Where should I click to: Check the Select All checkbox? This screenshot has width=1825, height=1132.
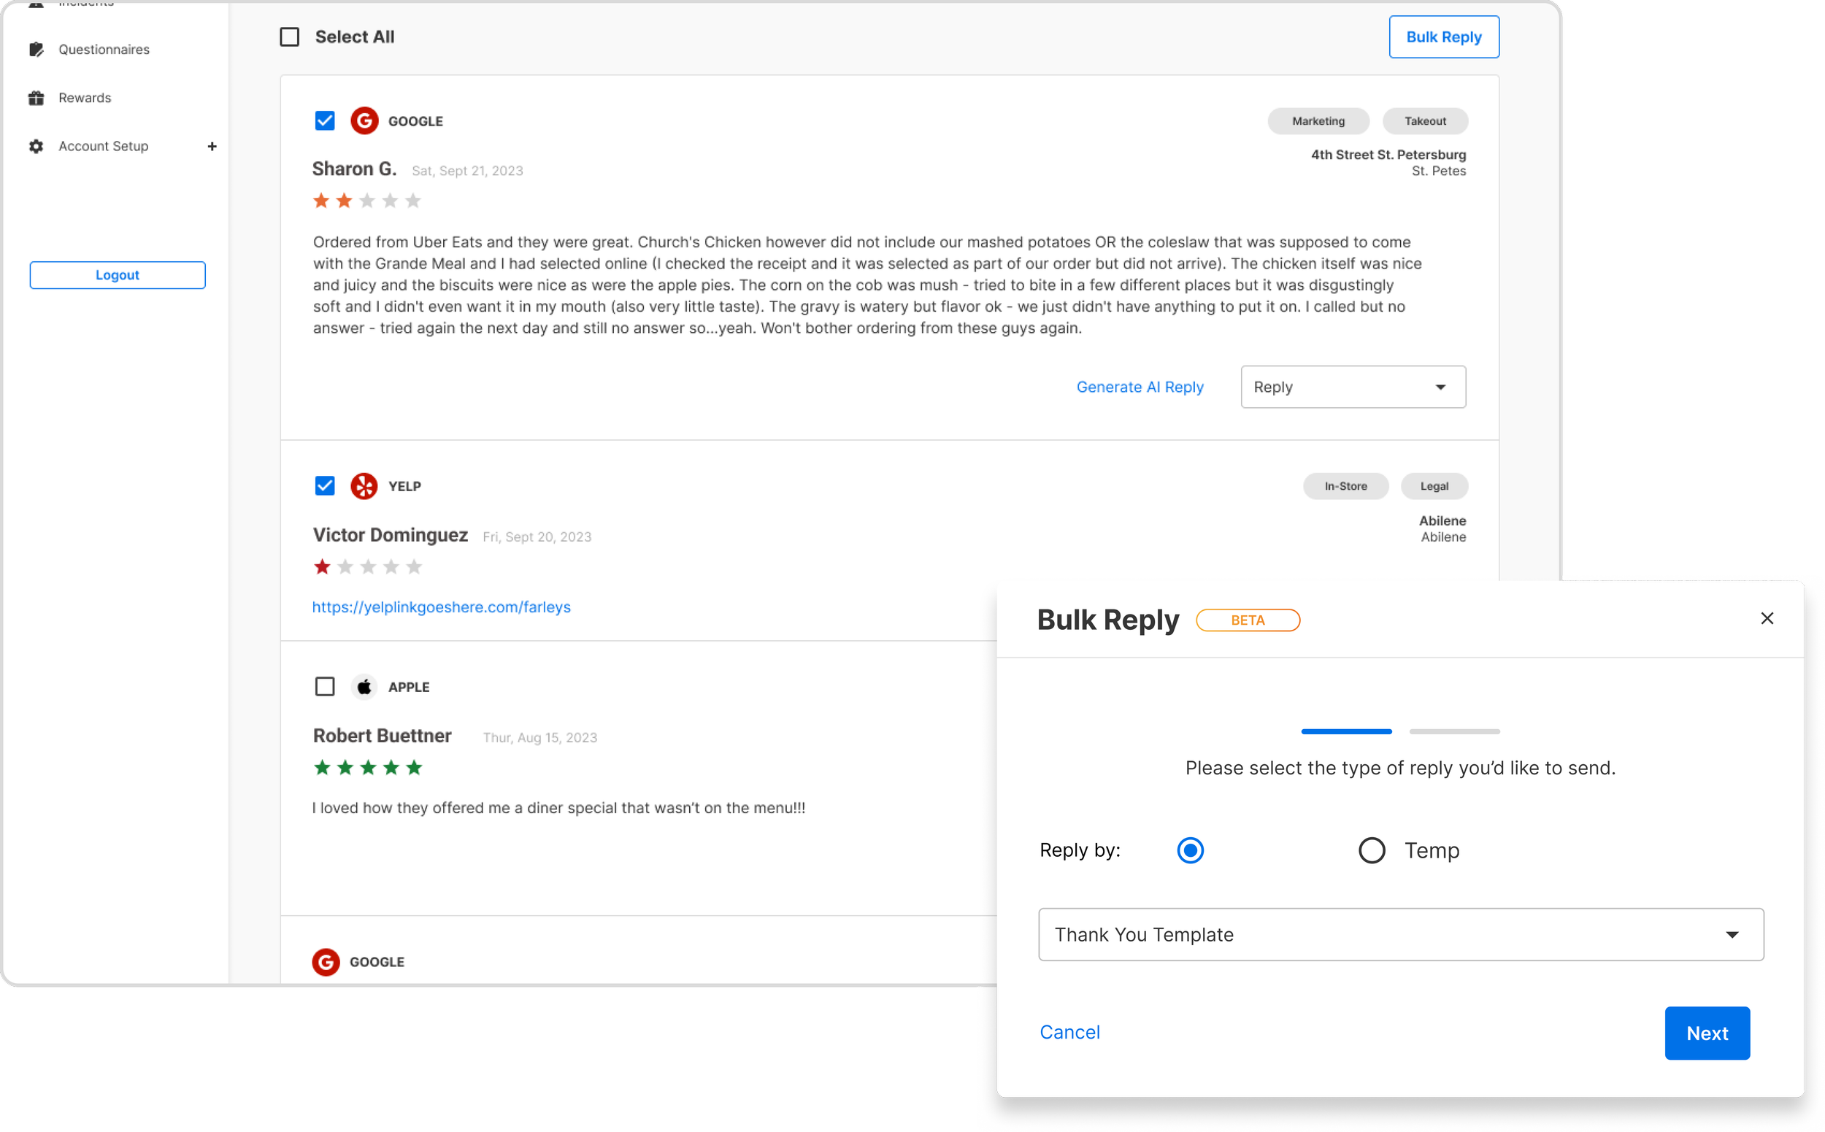(290, 36)
